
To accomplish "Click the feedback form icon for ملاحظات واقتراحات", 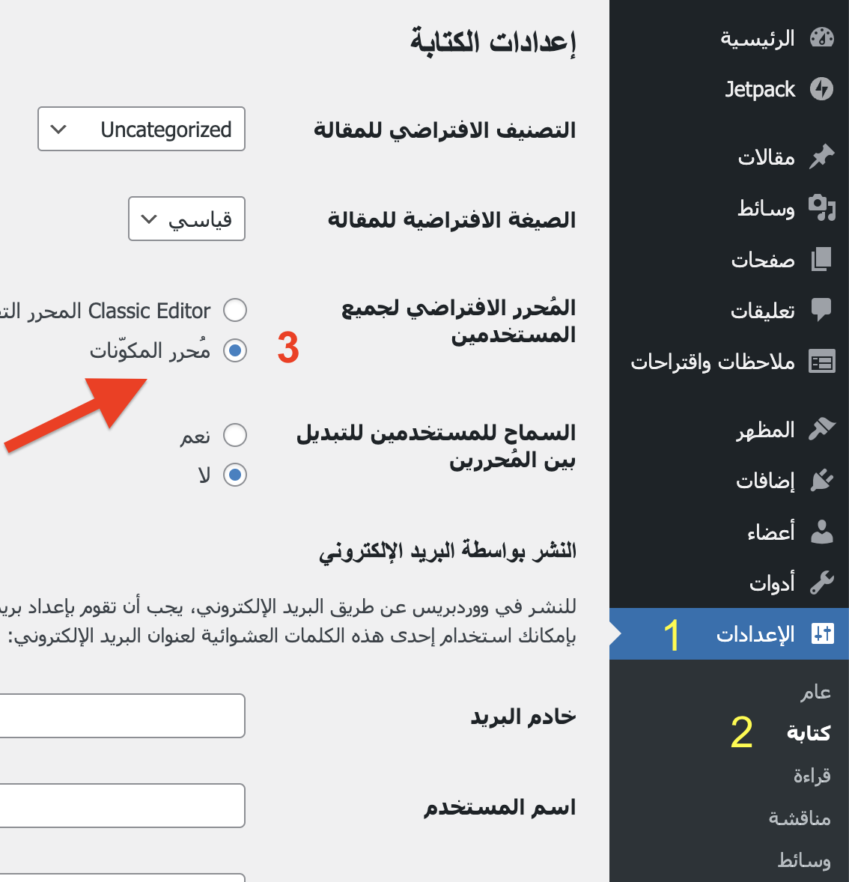I will pos(821,362).
